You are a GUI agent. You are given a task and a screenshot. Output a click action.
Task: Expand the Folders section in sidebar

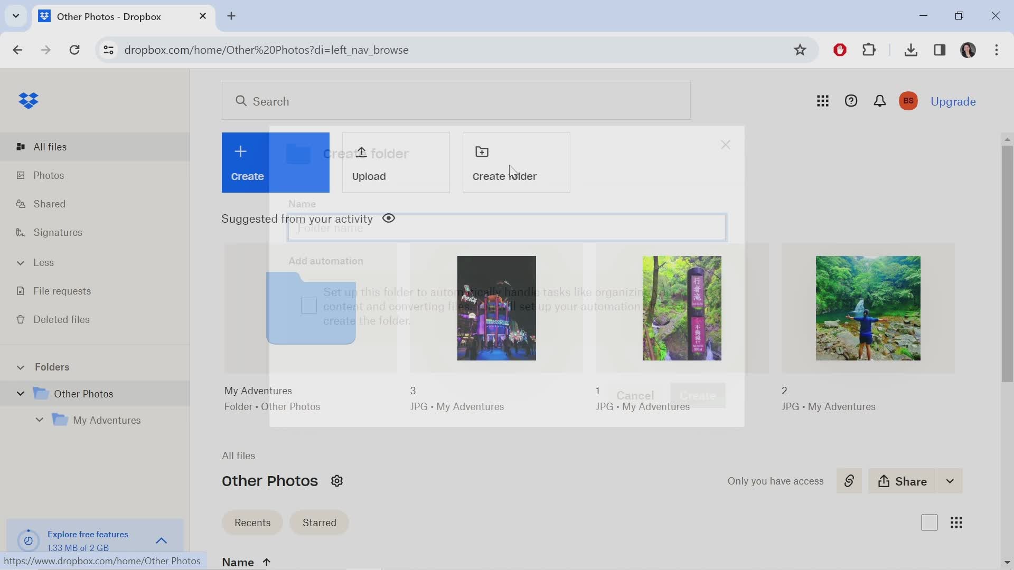point(19,366)
